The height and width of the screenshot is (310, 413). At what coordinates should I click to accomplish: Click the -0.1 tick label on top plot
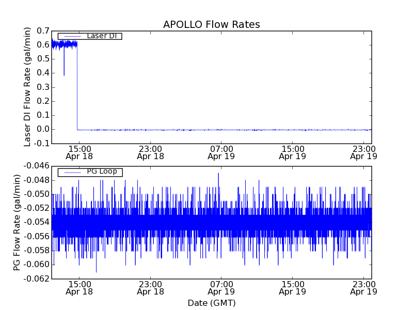(x=41, y=144)
